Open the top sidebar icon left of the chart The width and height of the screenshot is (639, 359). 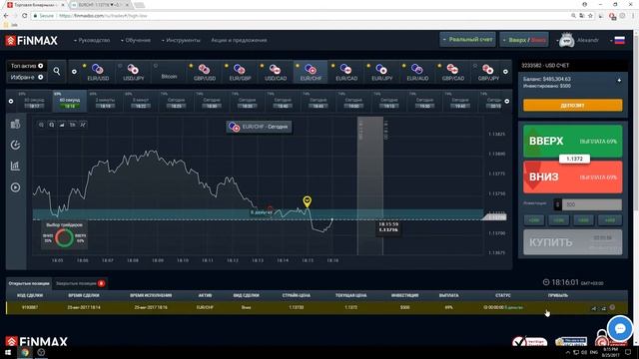pyautogui.click(x=16, y=124)
